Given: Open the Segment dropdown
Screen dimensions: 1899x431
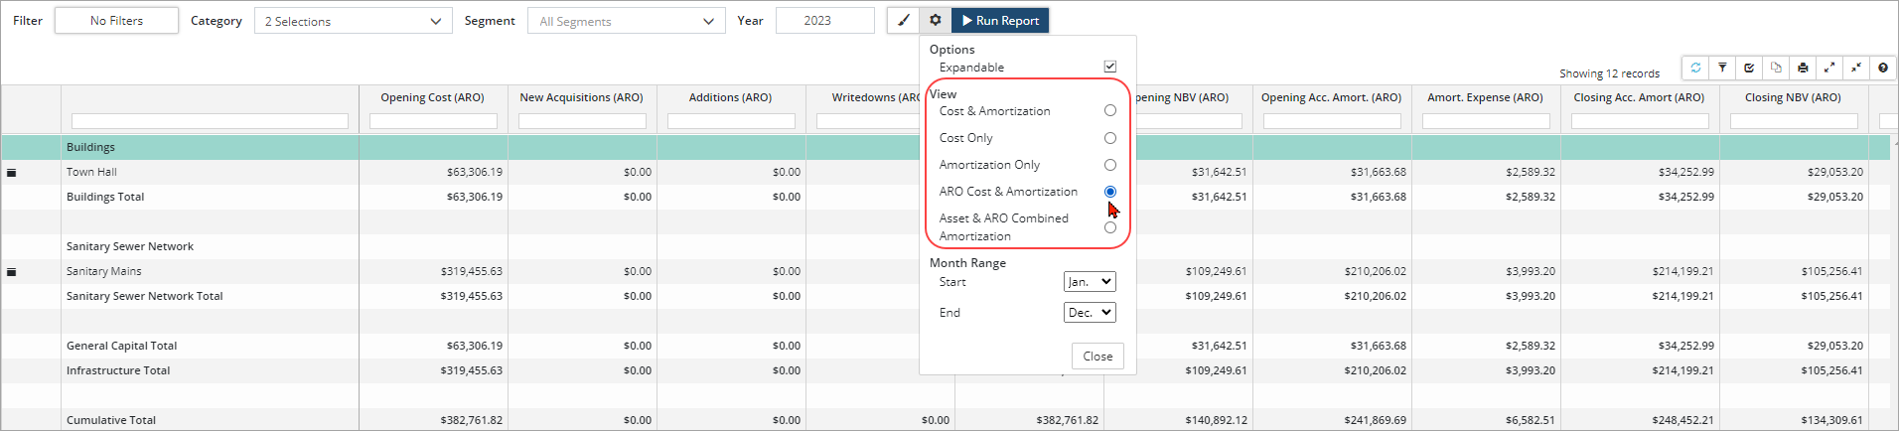Looking at the screenshot, I should (626, 21).
